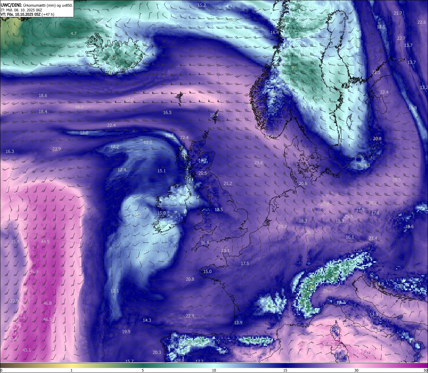Screen dimensions: 428x373
Task: Click the 16.1 map value
Action: pos(350,237)
